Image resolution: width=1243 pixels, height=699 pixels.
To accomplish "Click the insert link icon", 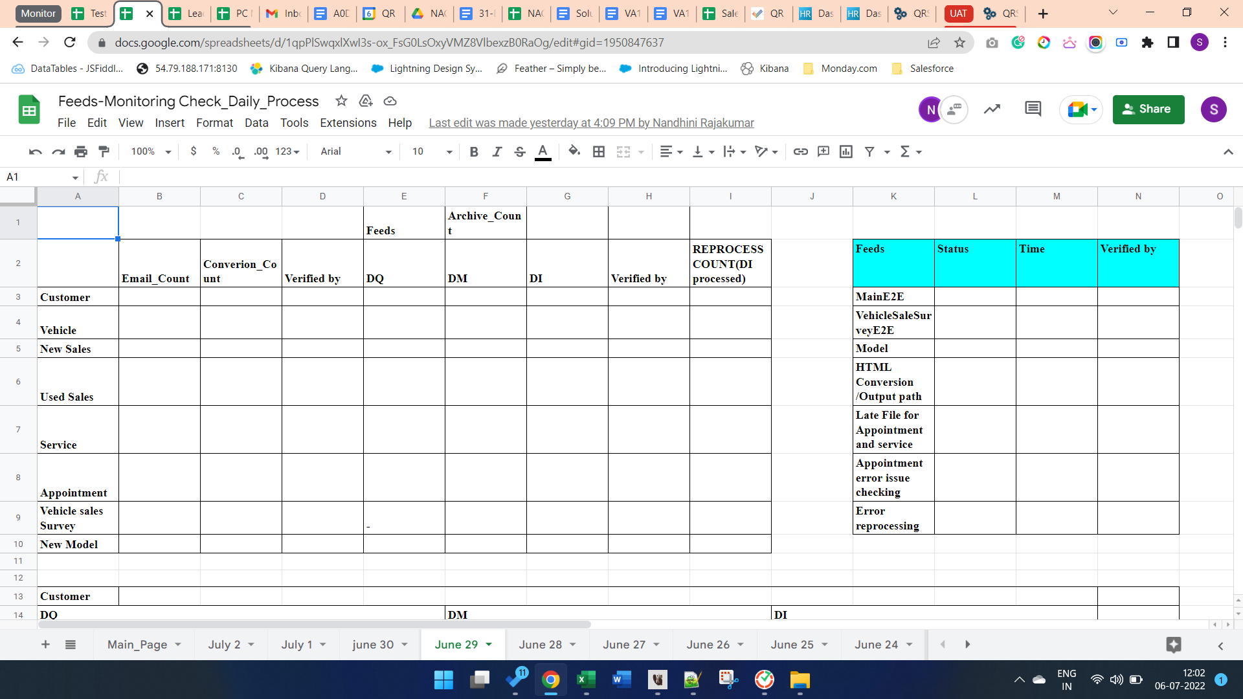I will [801, 151].
